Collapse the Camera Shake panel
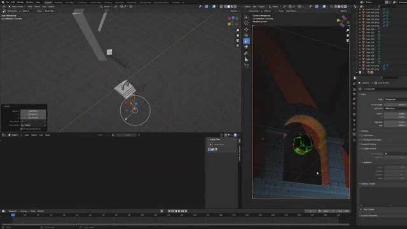This screenshot has height=229, width=407. pyautogui.click(x=368, y=184)
